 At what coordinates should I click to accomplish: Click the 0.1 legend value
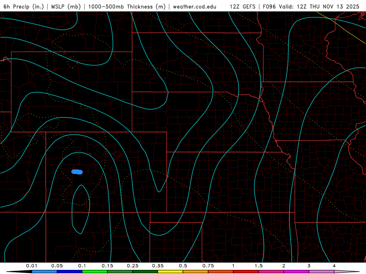point(82,266)
